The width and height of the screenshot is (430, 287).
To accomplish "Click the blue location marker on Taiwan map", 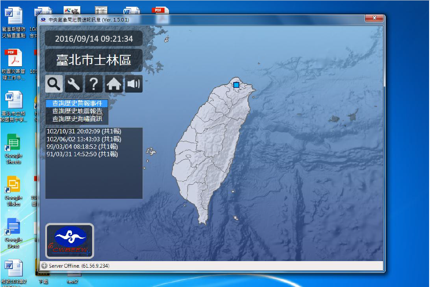I will click(x=236, y=85).
